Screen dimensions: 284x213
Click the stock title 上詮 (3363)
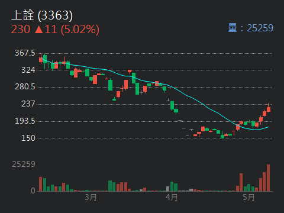42,15
